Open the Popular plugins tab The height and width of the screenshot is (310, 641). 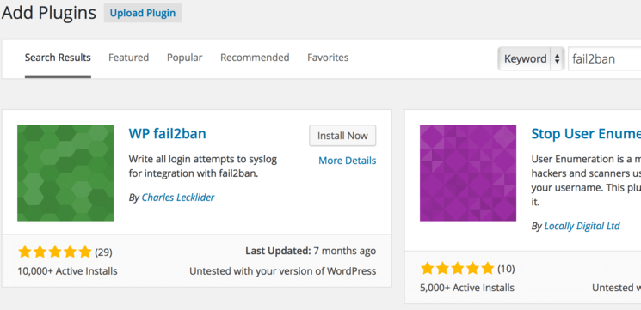point(184,58)
